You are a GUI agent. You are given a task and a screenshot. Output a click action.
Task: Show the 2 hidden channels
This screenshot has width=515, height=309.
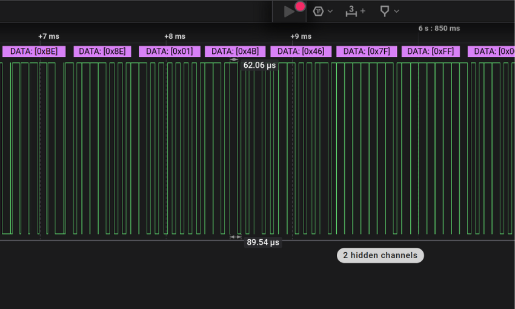pos(380,255)
